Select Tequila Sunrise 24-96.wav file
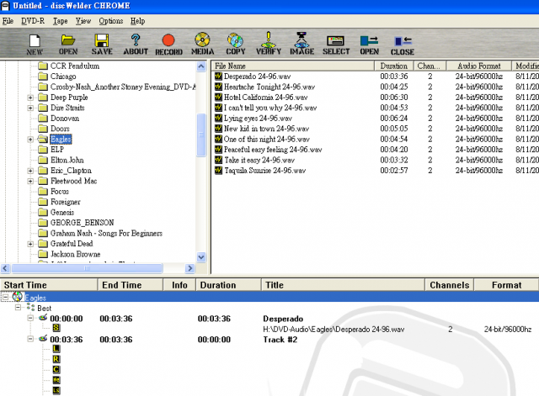 [264, 171]
